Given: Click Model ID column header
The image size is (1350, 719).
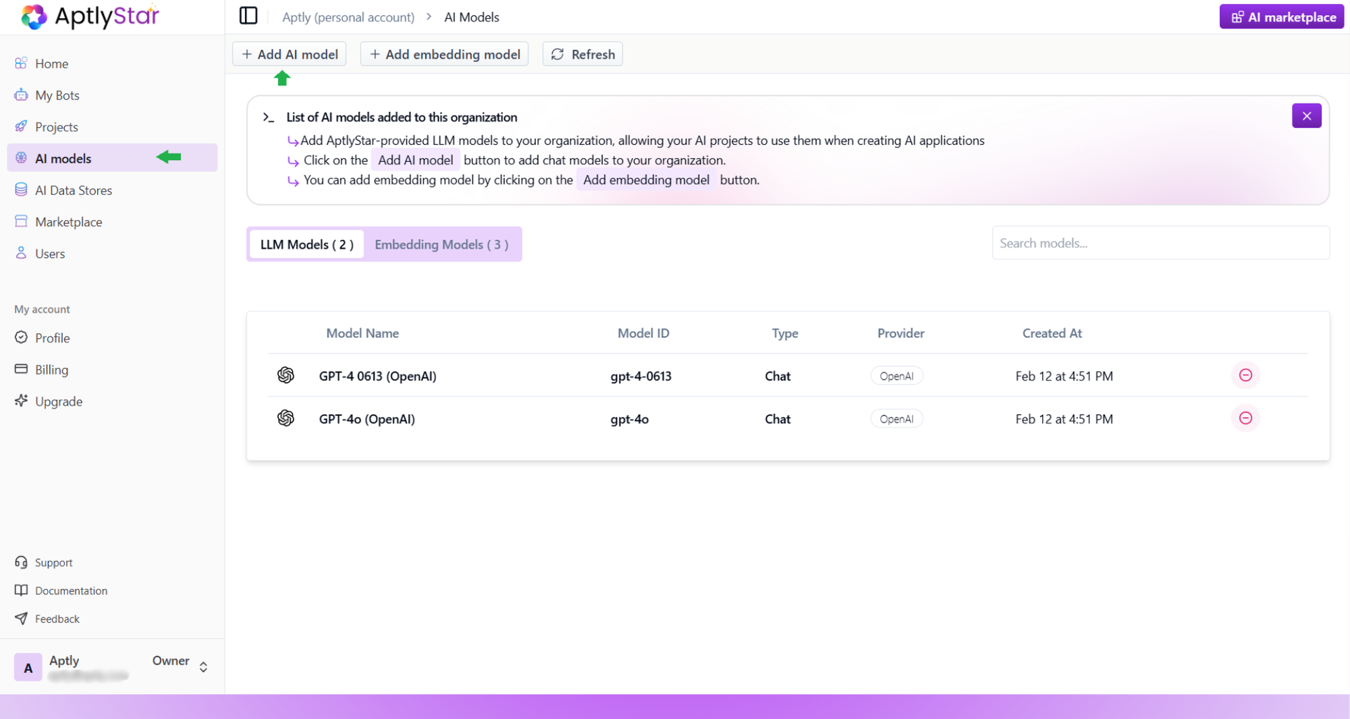Looking at the screenshot, I should click(643, 333).
